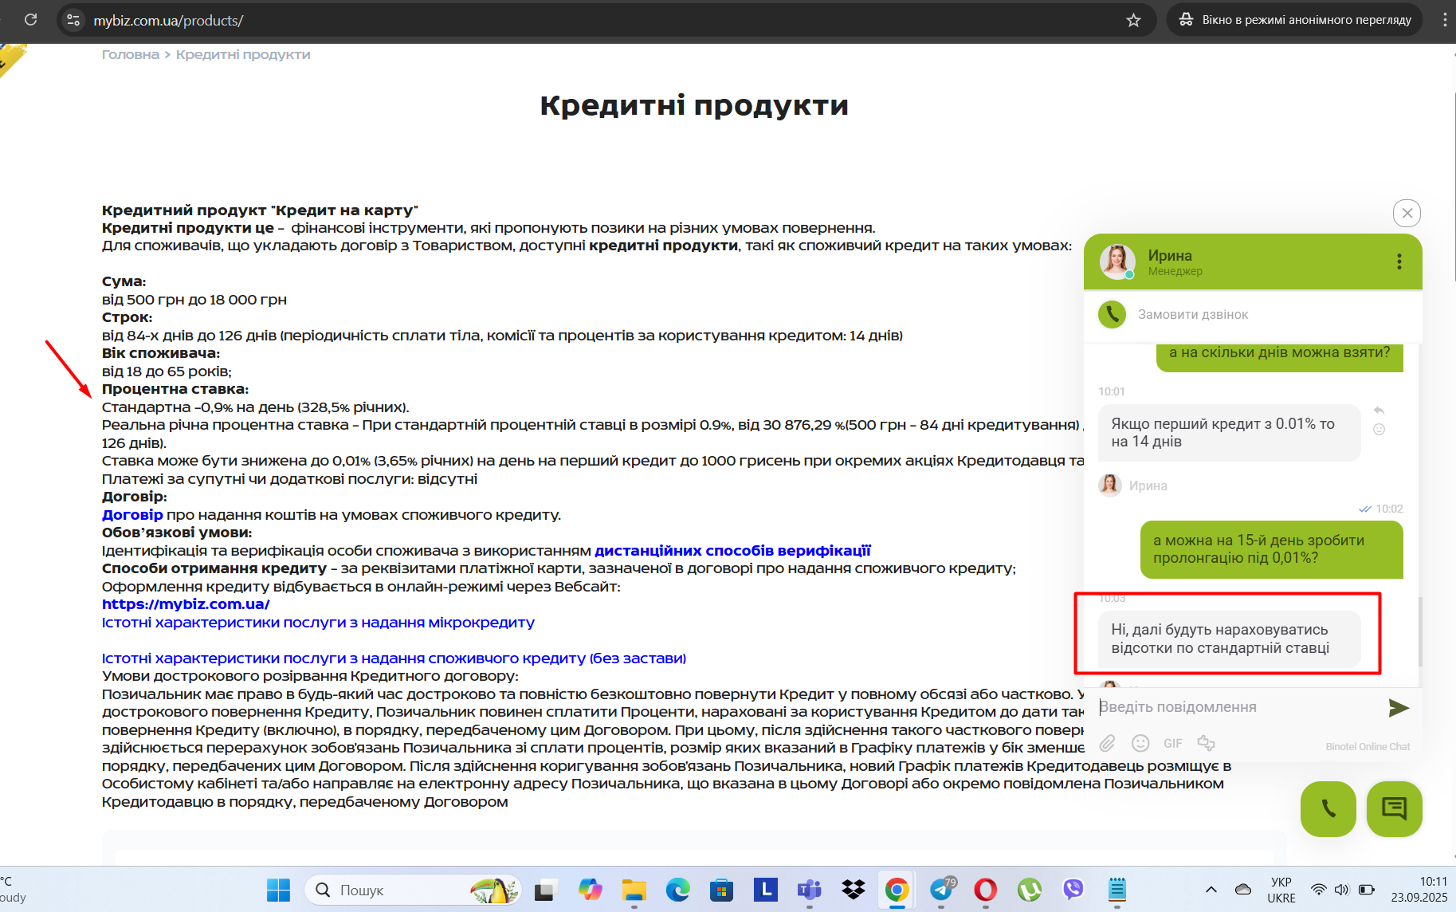Select Замовити дзвінок option
Image resolution: width=1456 pixels, height=912 pixels.
(x=1193, y=315)
